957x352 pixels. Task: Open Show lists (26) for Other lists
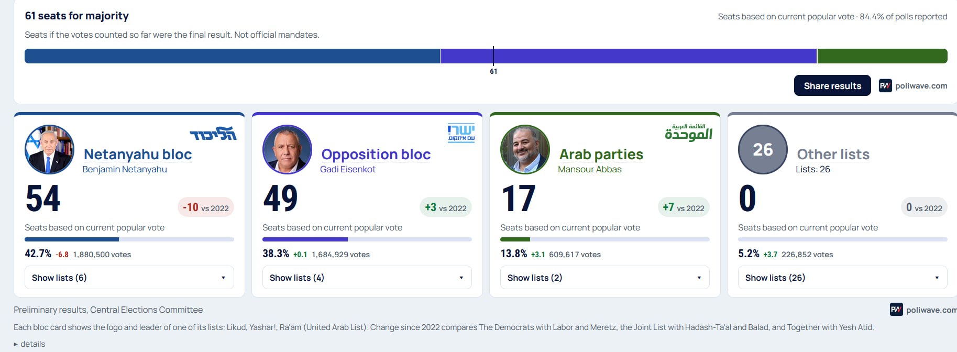843,278
